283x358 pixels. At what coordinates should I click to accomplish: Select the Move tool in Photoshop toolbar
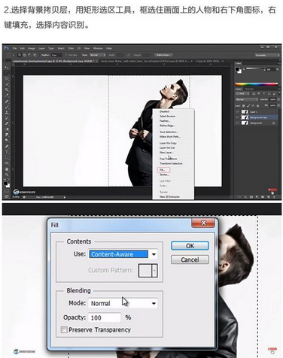click(x=7, y=68)
